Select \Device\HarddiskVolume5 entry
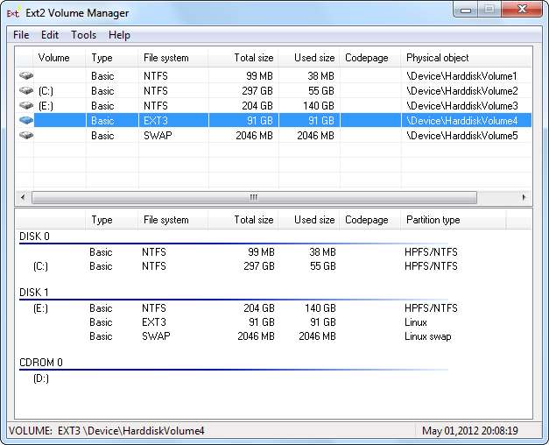The height and width of the screenshot is (445, 549). click(461, 136)
